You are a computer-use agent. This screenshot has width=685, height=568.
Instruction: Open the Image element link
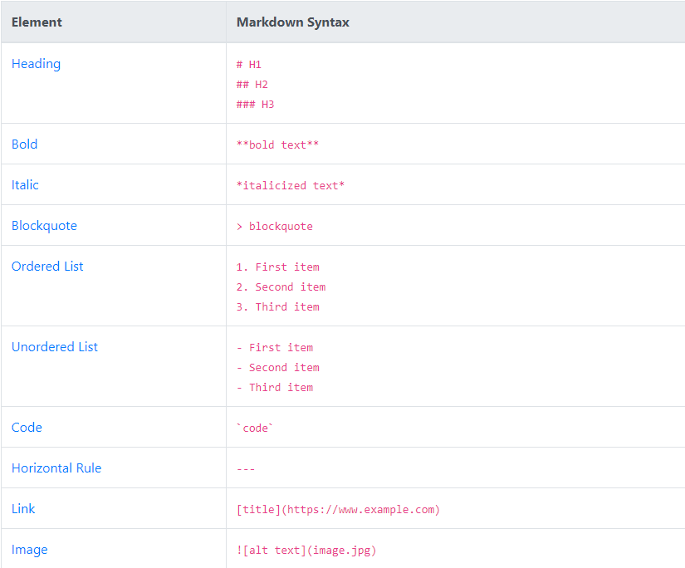[30, 550]
